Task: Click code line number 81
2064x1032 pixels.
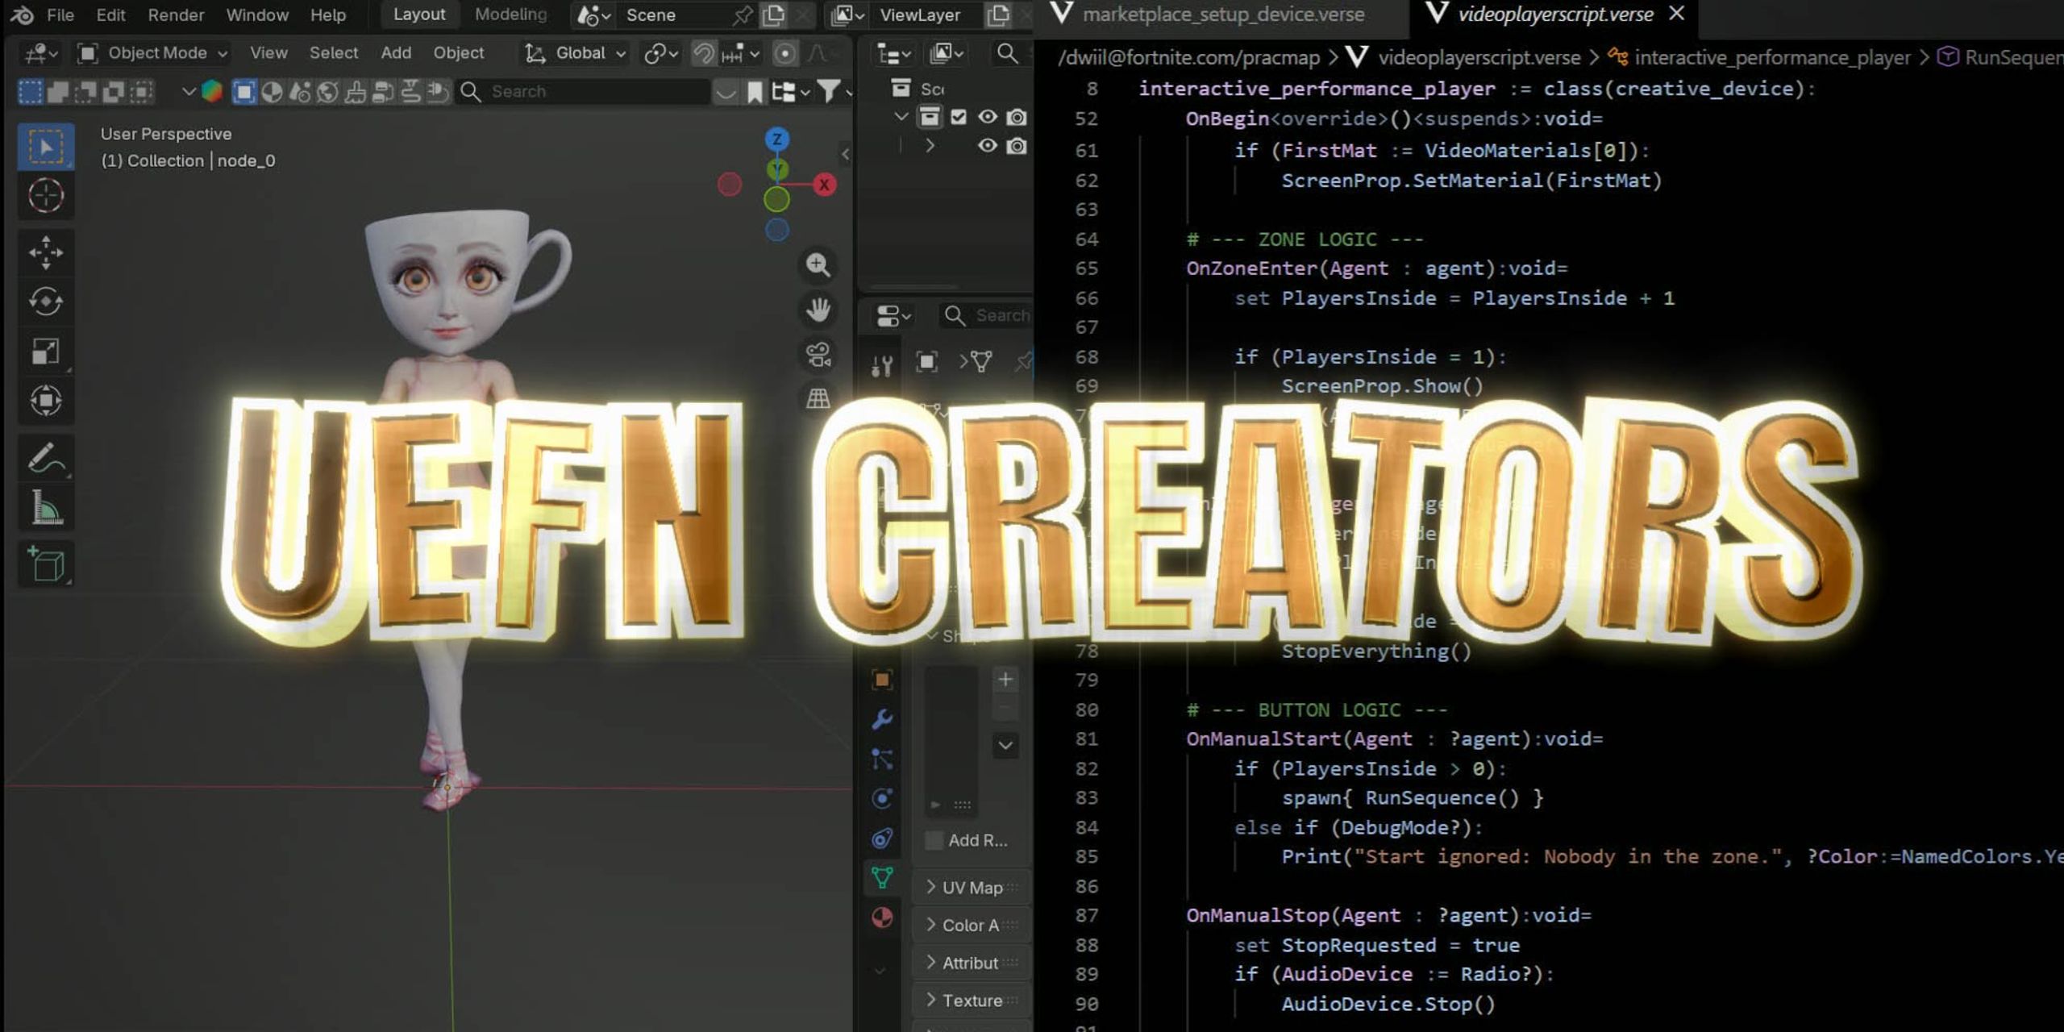Action: (x=1086, y=739)
